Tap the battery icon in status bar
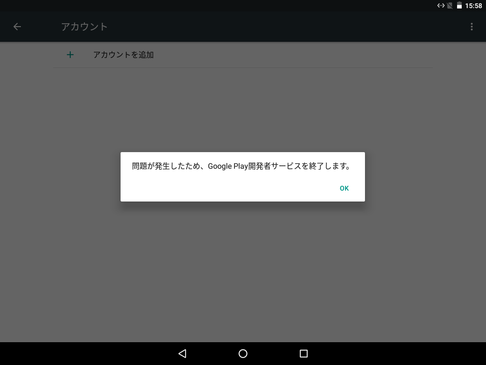Image resolution: width=486 pixels, height=365 pixels. pyautogui.click(x=459, y=5)
